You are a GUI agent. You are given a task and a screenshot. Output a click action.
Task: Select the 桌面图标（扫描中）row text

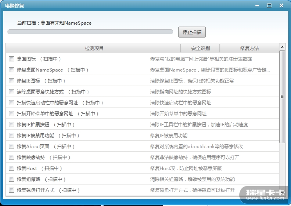coord(39,59)
